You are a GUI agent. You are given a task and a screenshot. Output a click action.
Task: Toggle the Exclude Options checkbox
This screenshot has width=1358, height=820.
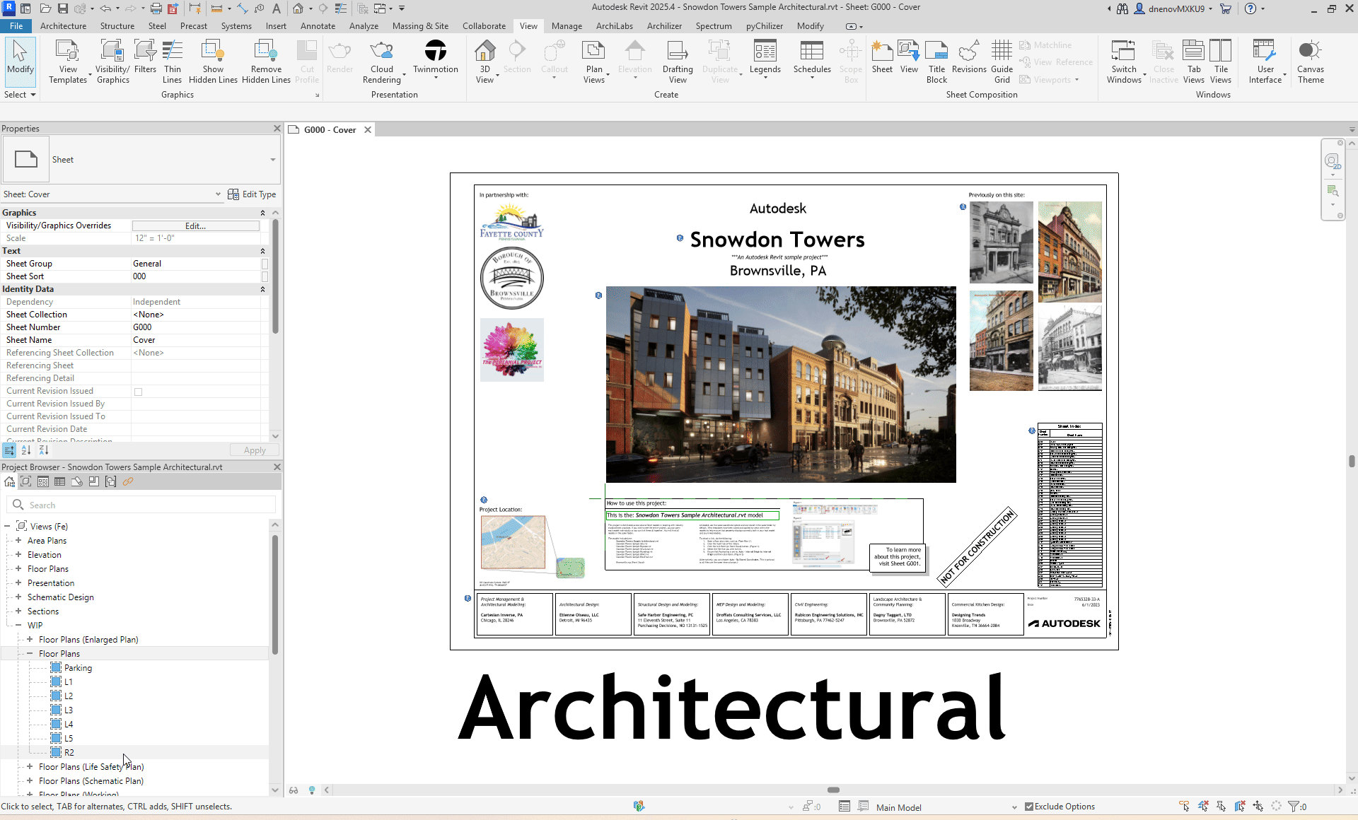(x=1029, y=807)
